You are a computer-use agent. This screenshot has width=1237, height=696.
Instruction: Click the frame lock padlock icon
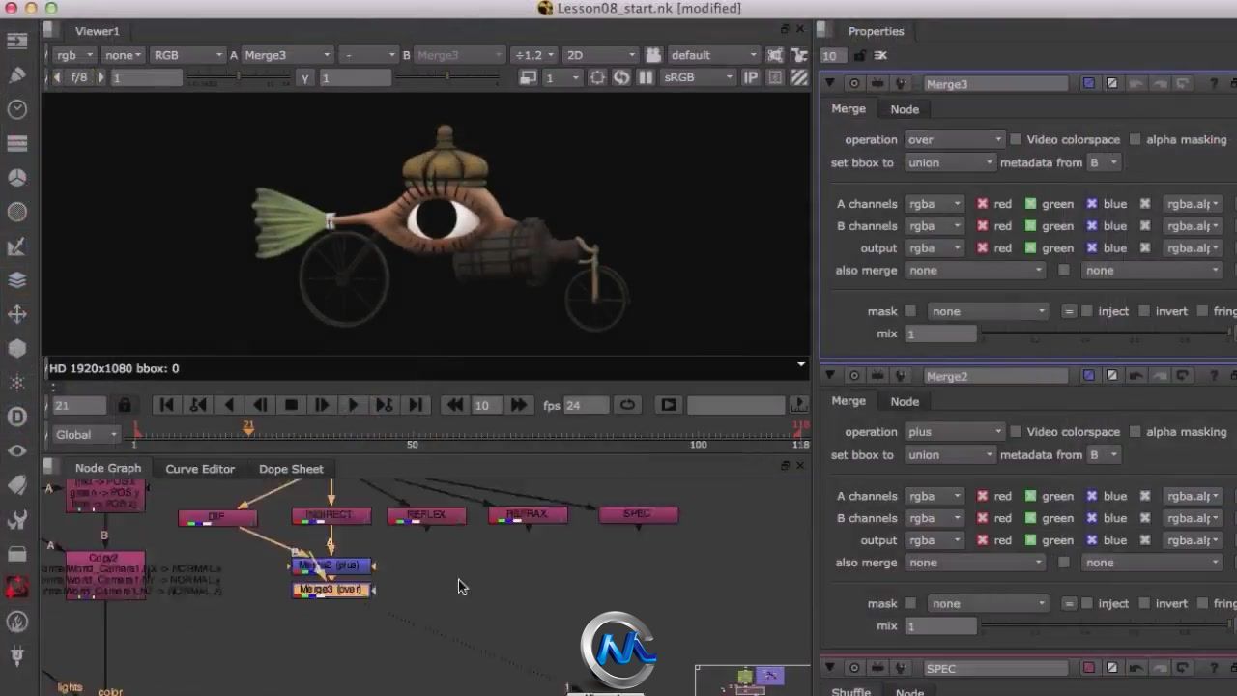point(124,405)
